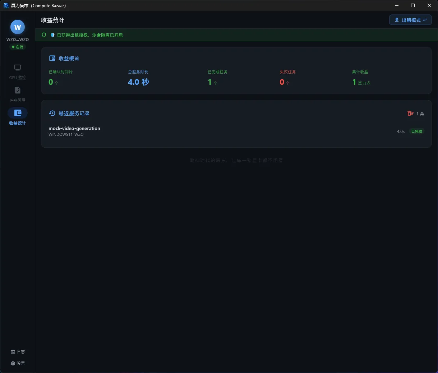Image resolution: width=438 pixels, height=373 pixels.
Task: Click the 累计收益 value 1 算力点
Action: (361, 82)
